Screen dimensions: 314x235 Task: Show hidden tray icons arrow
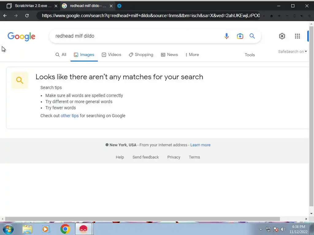tap(261, 229)
